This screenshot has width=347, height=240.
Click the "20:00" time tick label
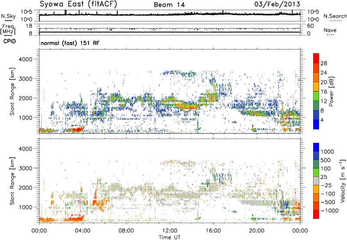pyautogui.click(x=257, y=231)
